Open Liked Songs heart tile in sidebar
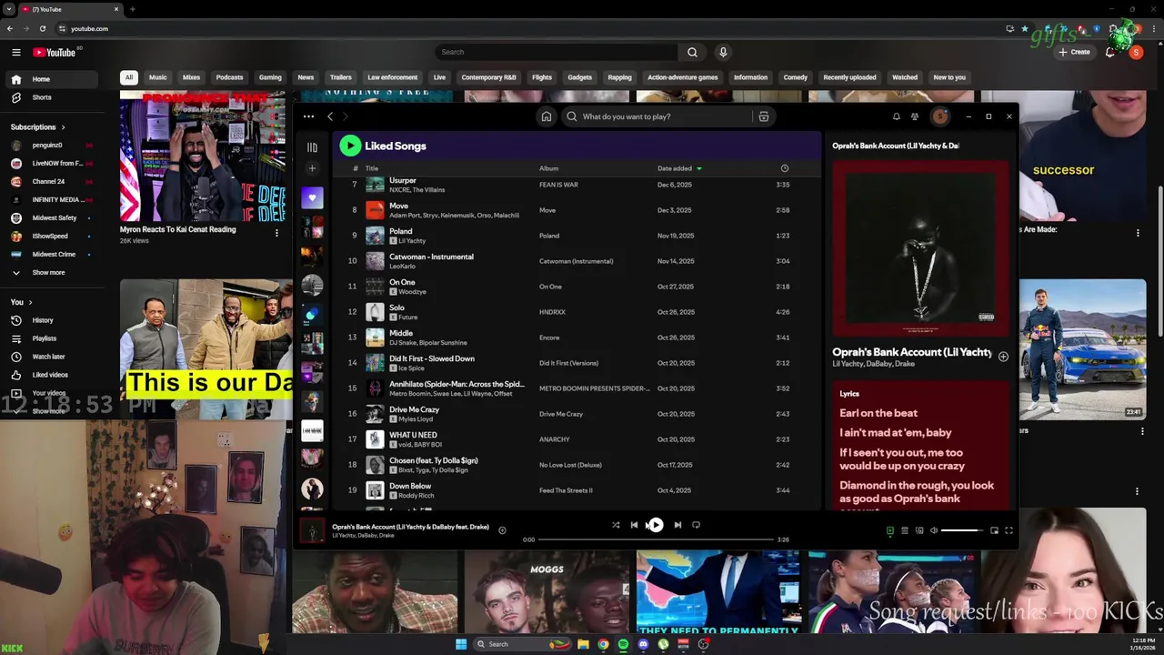This screenshot has height=655, width=1164. tap(312, 197)
